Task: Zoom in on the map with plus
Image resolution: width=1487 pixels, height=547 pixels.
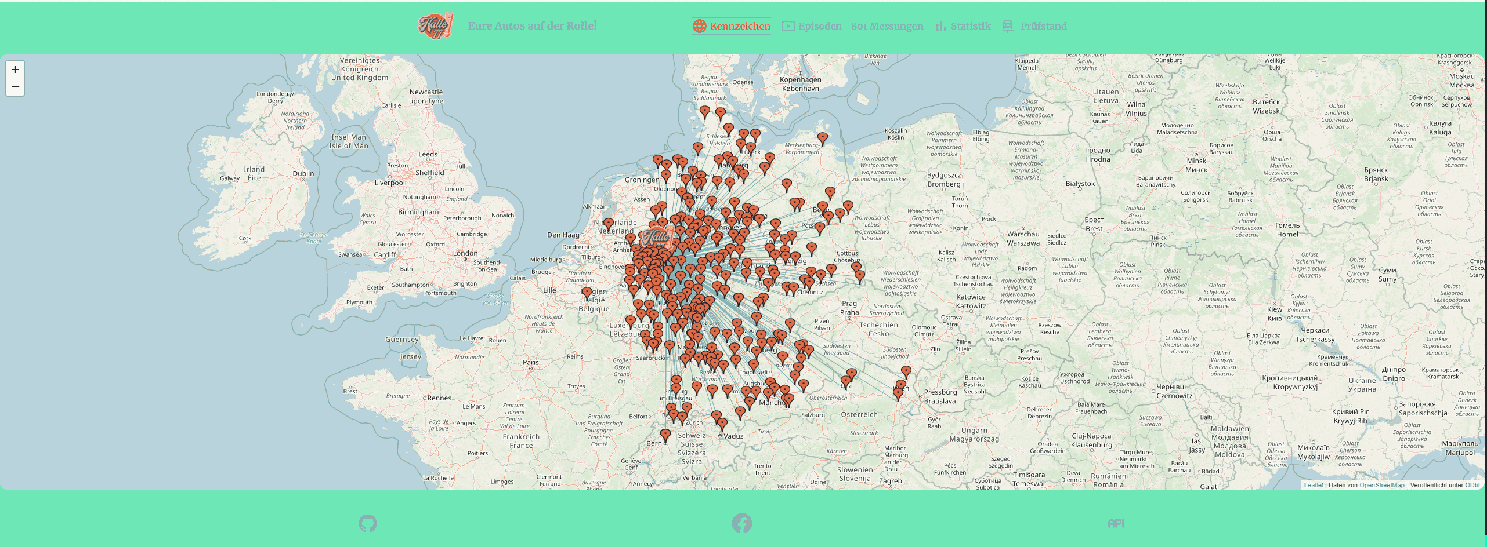Action: tap(15, 70)
